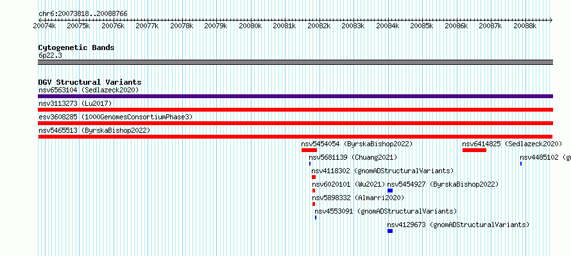Open the nsv6020101 (Wu2021) label
The height and width of the screenshot is (256, 571).
348,184
